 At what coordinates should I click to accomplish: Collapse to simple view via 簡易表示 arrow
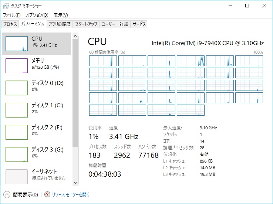7,194
